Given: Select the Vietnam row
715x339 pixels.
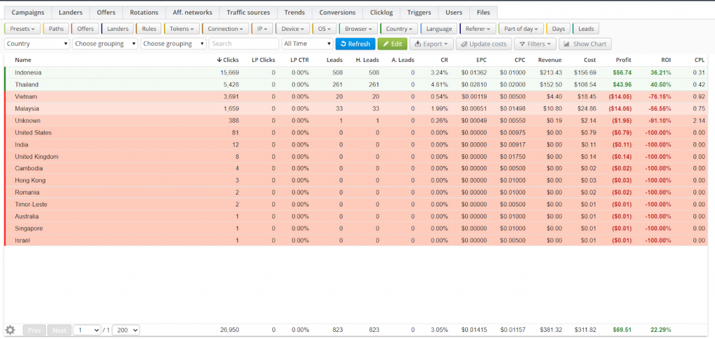Looking at the screenshot, I should point(355,96).
